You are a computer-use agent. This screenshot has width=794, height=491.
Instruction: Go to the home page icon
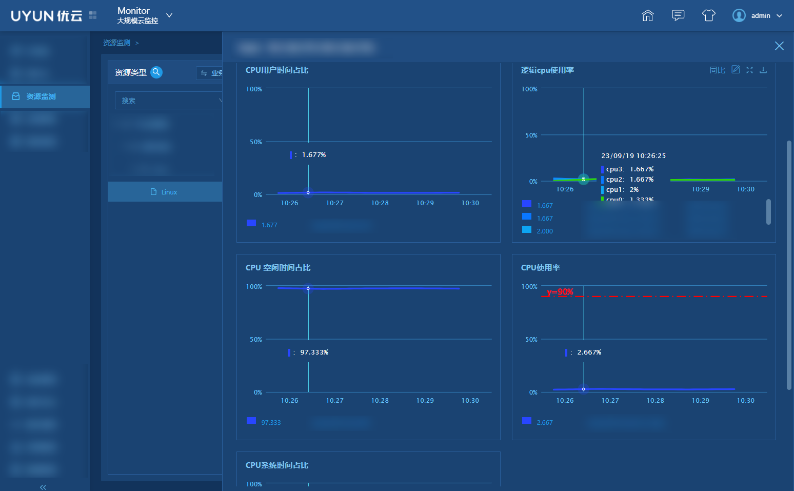[x=648, y=15]
